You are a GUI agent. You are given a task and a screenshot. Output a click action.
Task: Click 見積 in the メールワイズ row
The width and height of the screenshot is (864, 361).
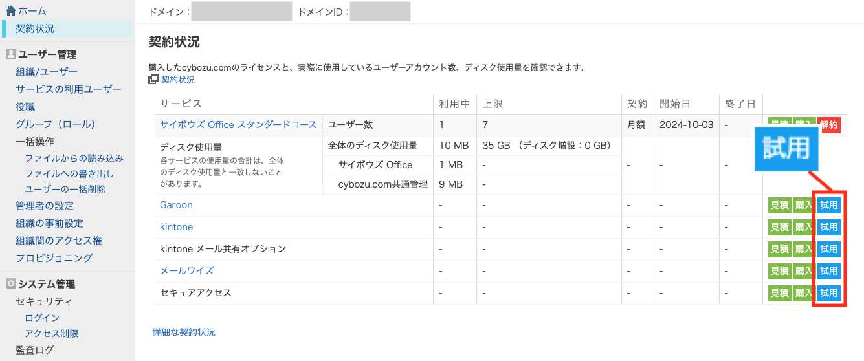779,271
